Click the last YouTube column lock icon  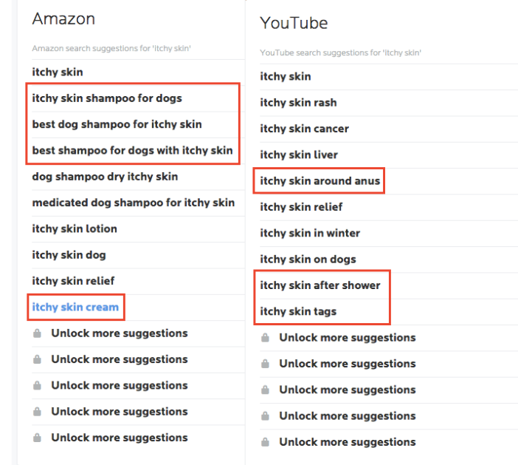[266, 442]
